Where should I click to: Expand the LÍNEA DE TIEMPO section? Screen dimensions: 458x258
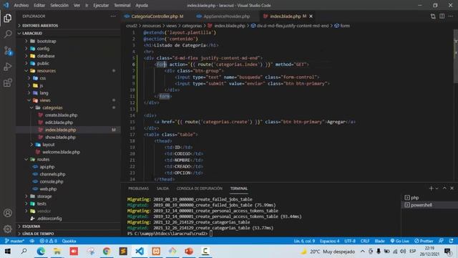(38, 234)
